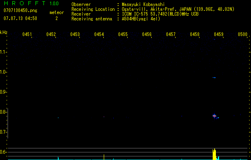Image resolution: width=251 pixels, height=160 pixels.
Task: Click the ICOM IC-575 53.7492 MHz USB text
Action: click(x=160, y=14)
